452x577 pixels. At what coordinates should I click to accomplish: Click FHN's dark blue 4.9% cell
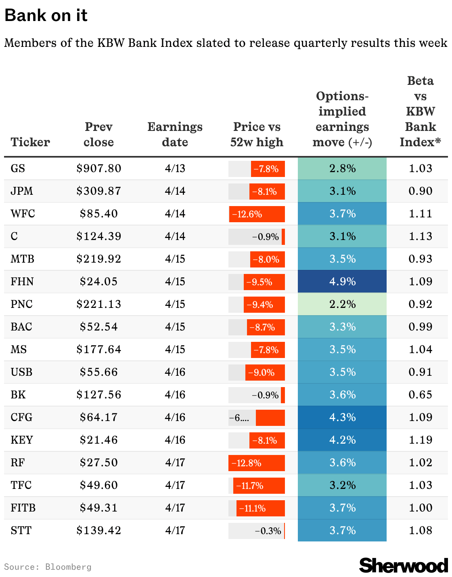tap(342, 282)
